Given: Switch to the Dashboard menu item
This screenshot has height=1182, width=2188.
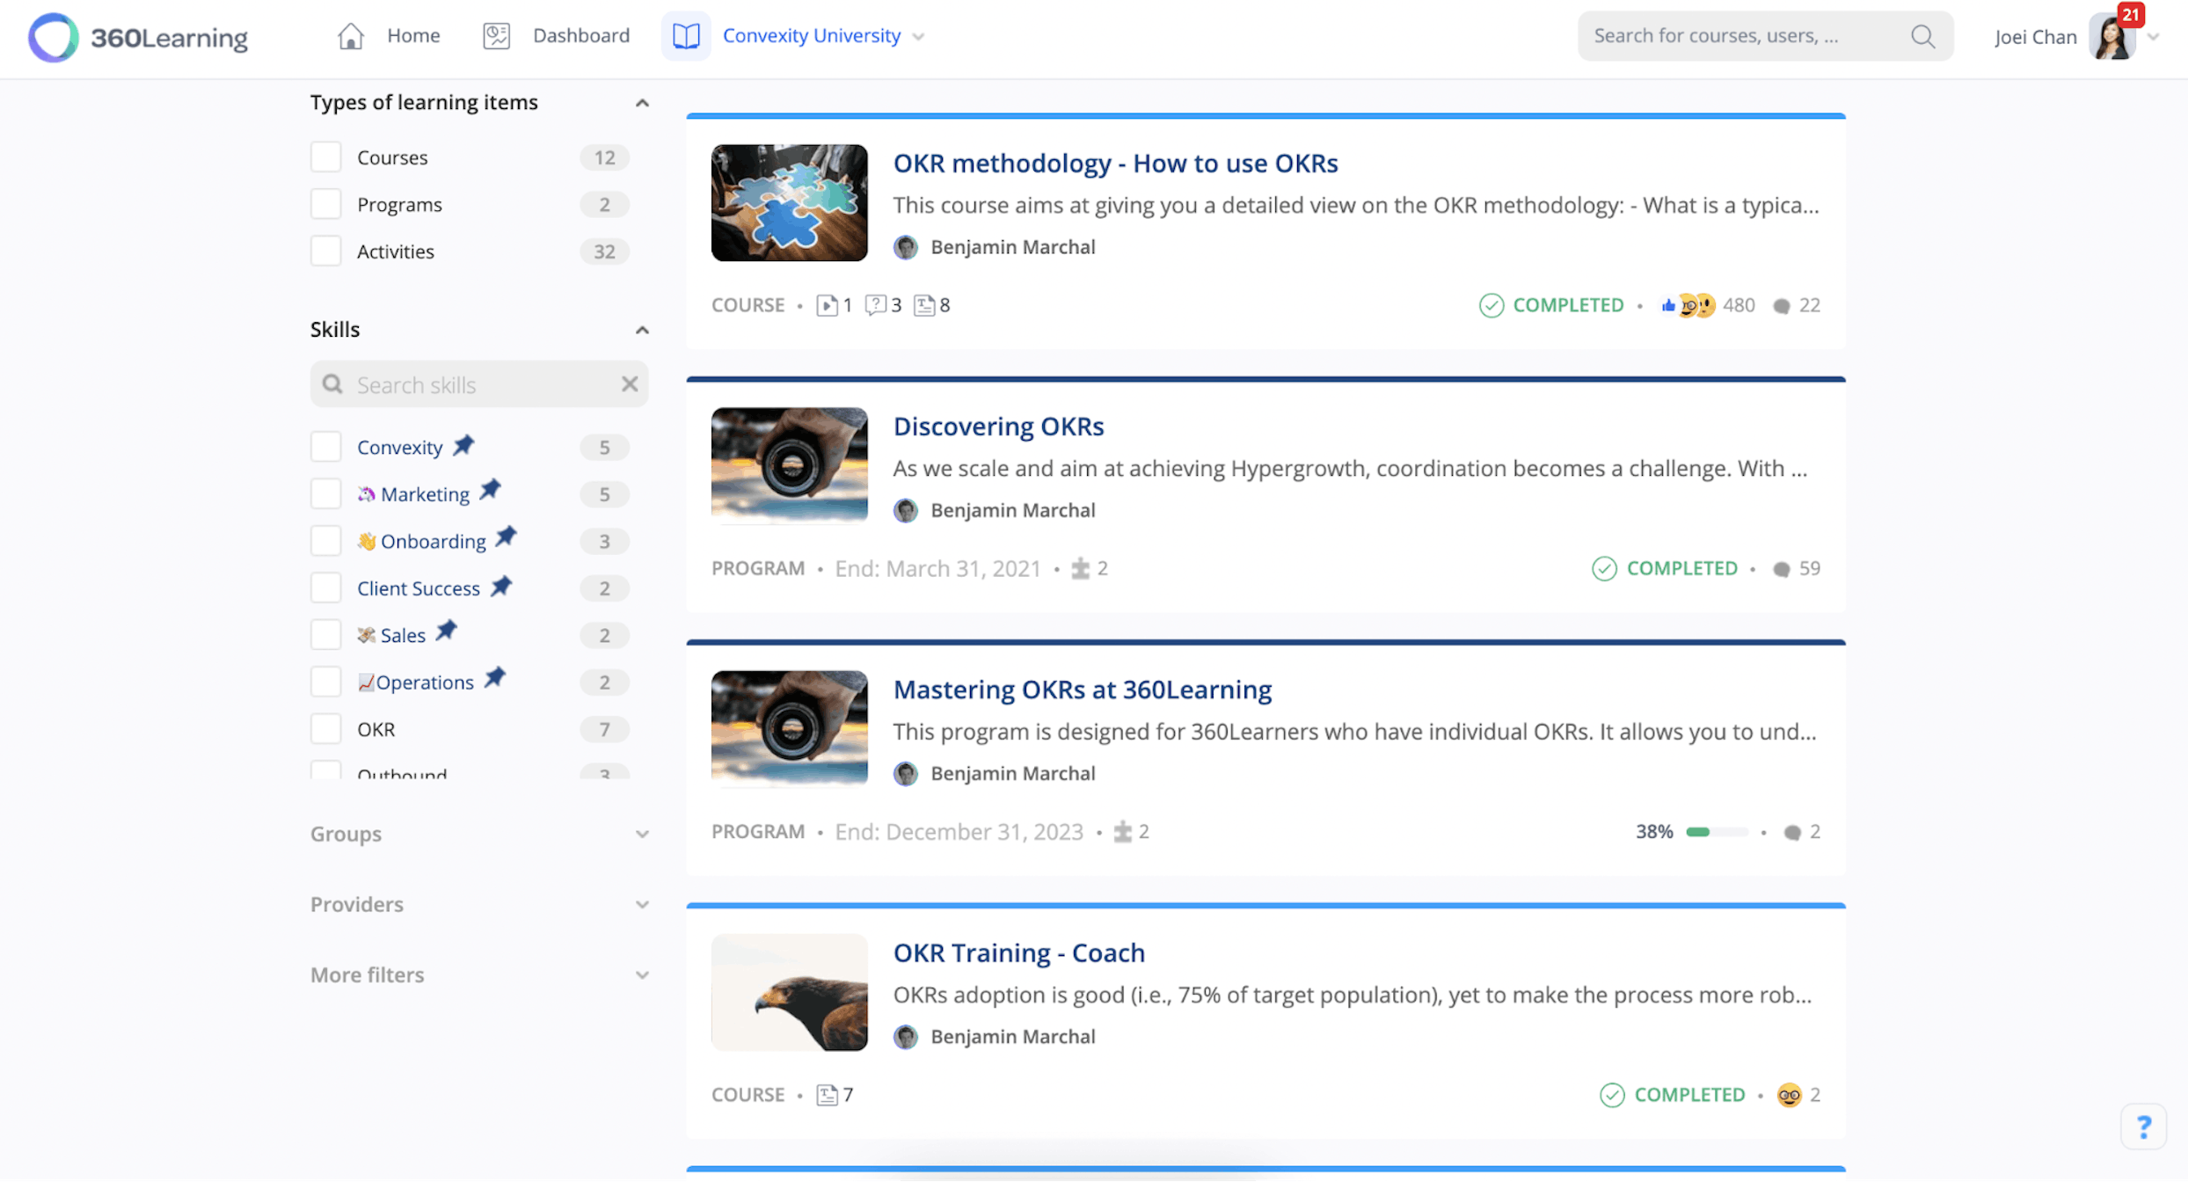Looking at the screenshot, I should pyautogui.click(x=581, y=35).
